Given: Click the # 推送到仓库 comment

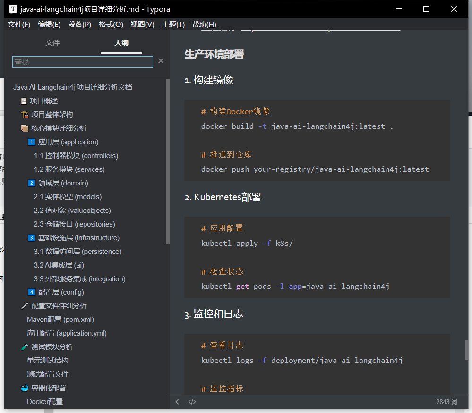Looking at the screenshot, I should pyautogui.click(x=226, y=155).
